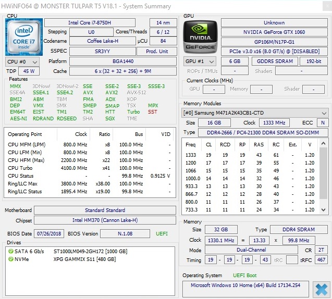
Task: Click the 1333 MHz module clock value
Action: 274,123
